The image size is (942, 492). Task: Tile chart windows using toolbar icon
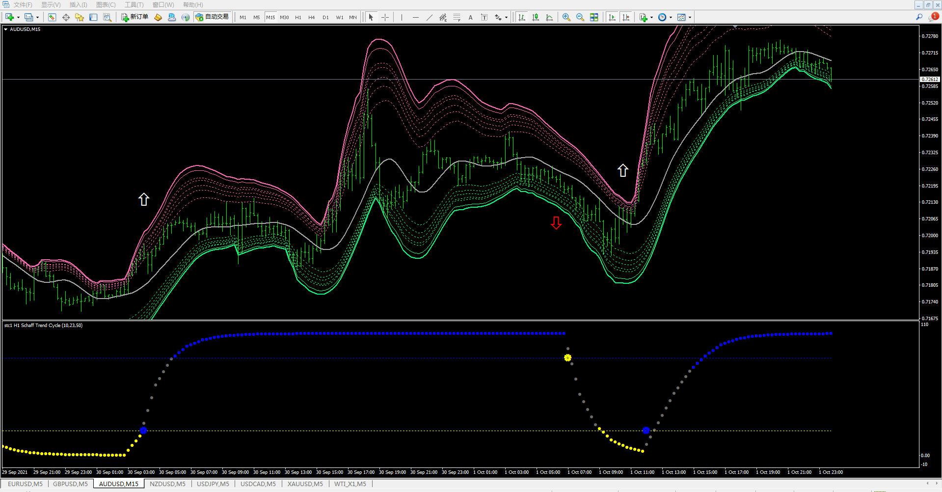[x=594, y=17]
